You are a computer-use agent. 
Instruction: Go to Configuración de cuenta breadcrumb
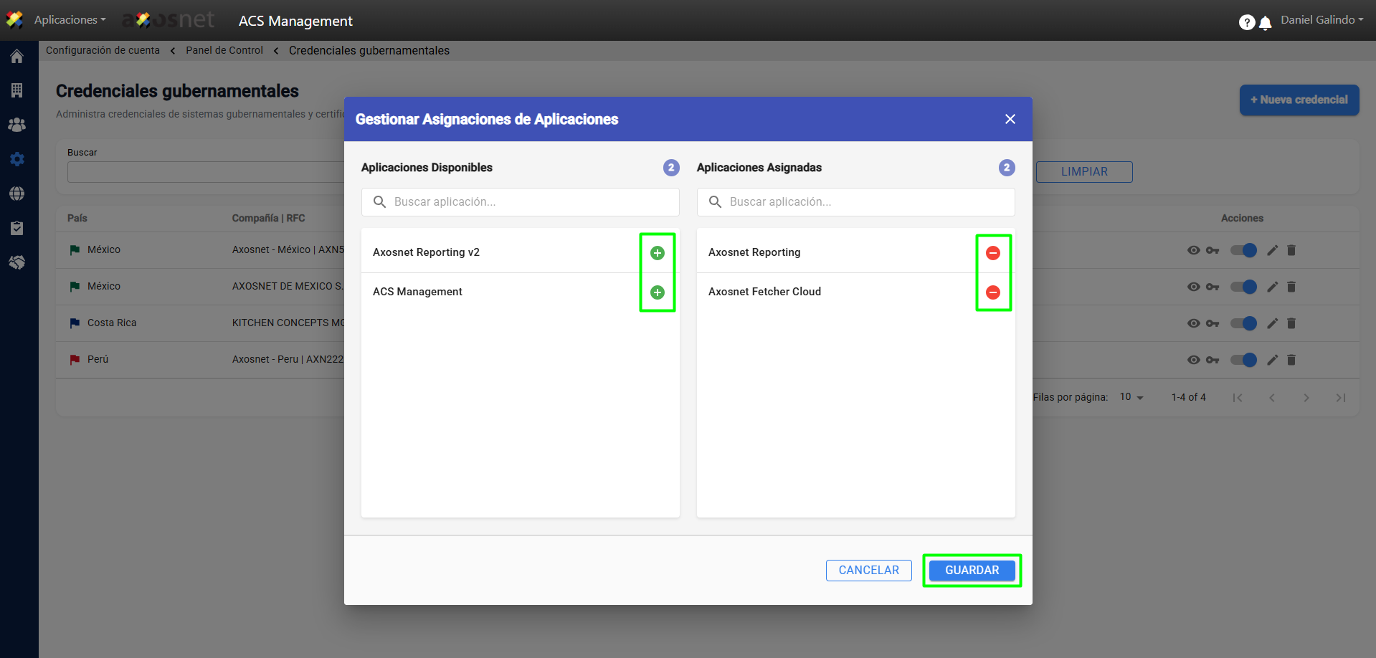click(103, 50)
